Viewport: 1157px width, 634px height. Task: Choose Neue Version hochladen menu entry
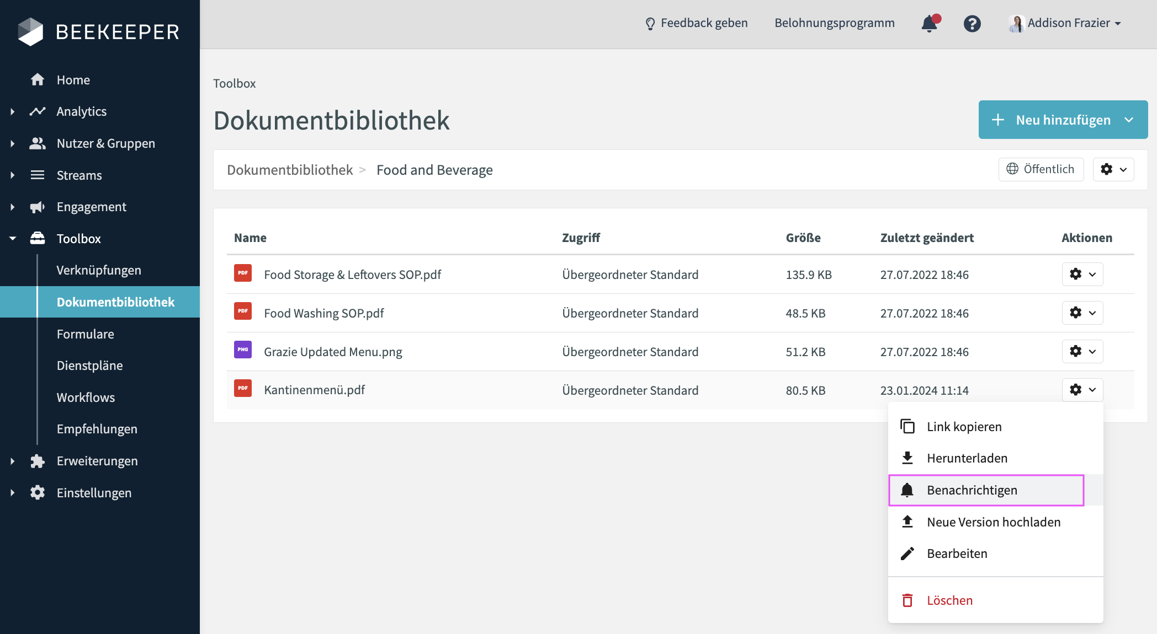(993, 522)
